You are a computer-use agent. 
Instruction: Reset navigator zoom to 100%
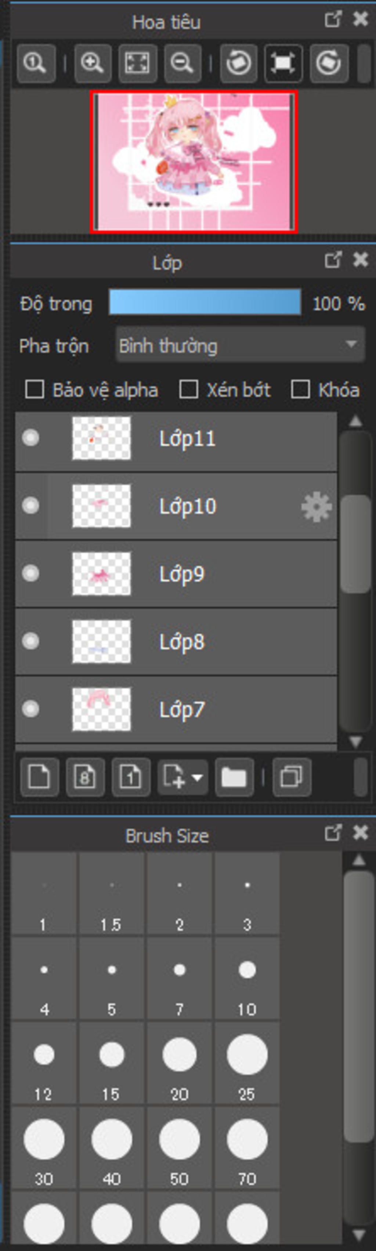pyautogui.click(x=35, y=63)
